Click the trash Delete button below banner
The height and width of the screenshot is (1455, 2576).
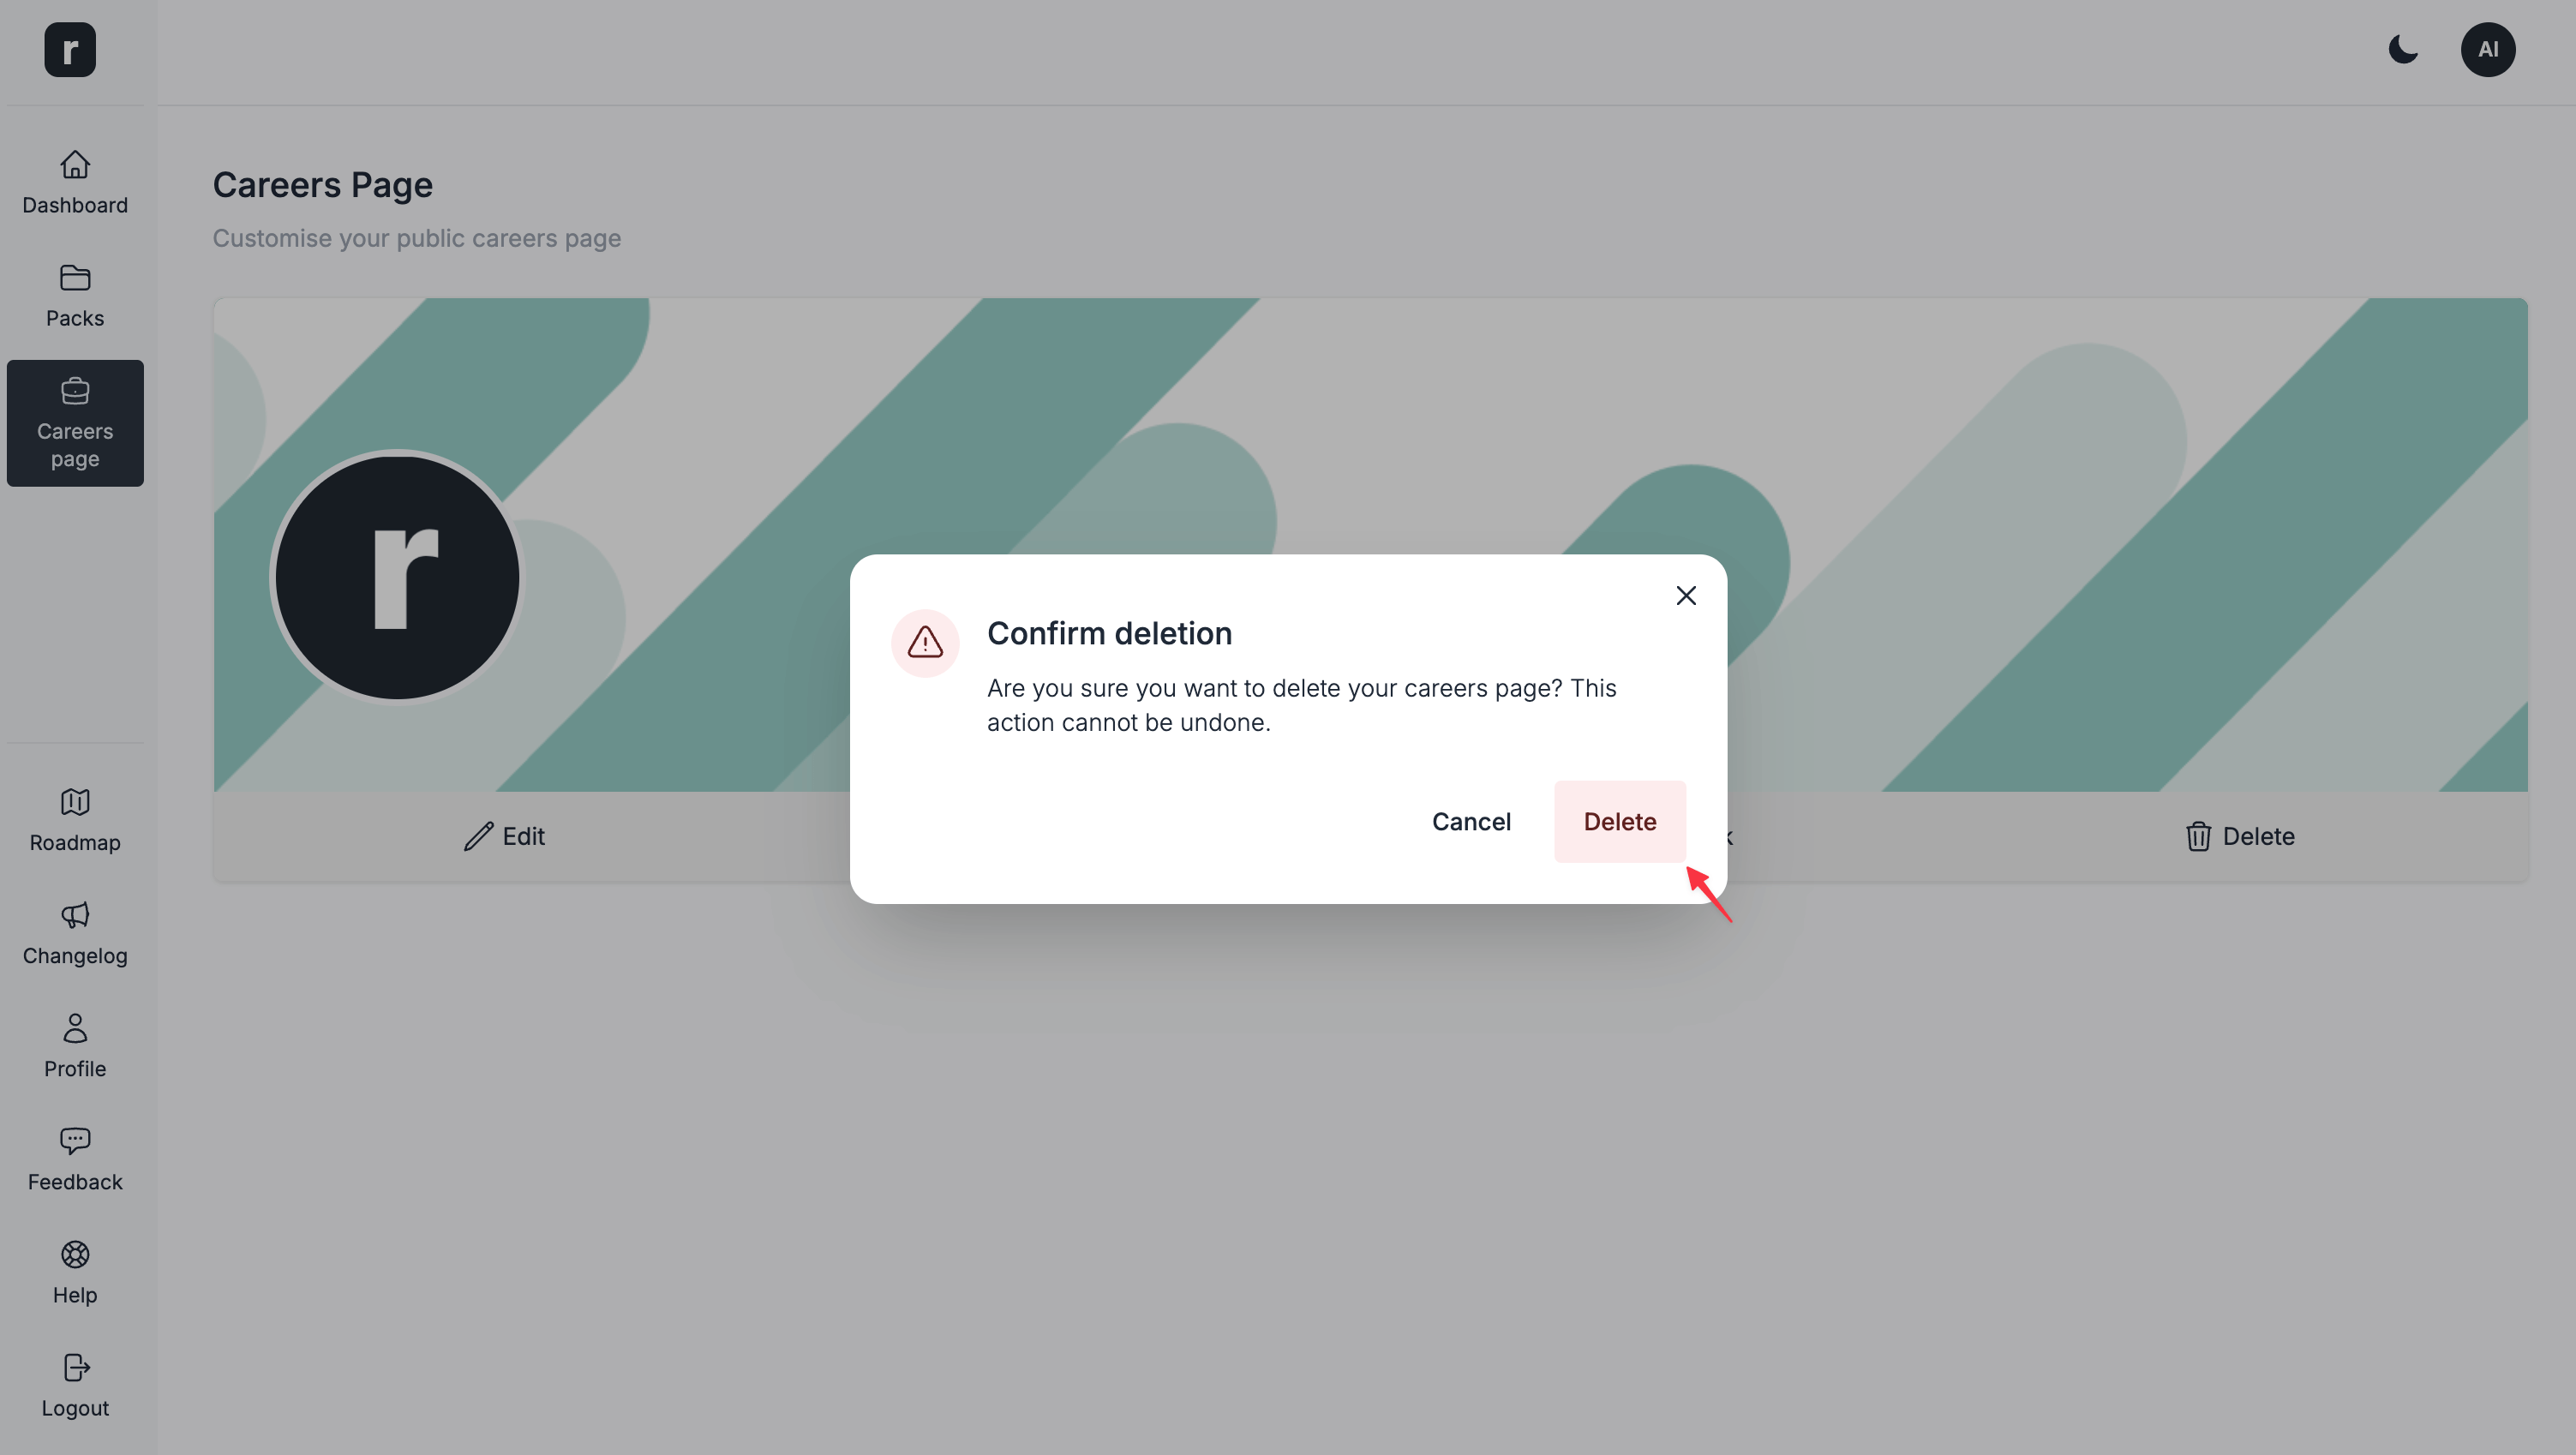(2239, 836)
